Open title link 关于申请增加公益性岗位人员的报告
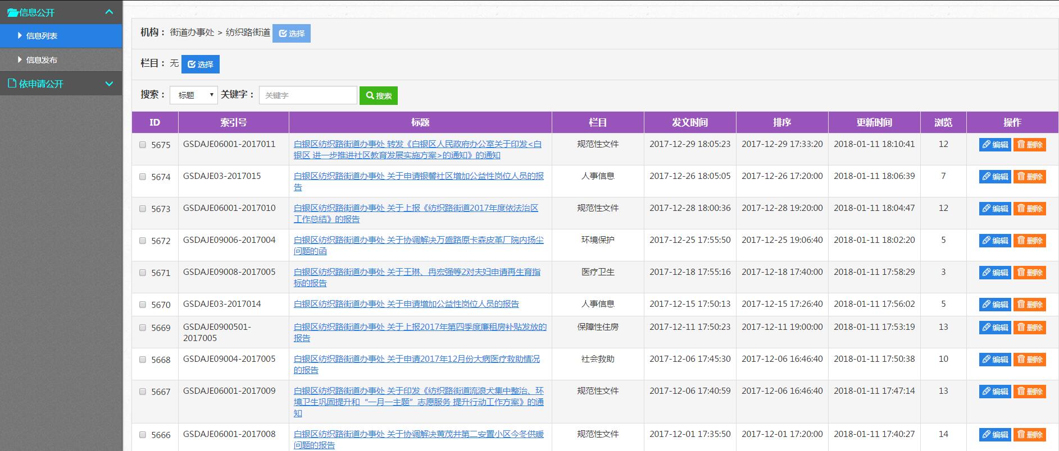Screen dimensions: 1059x451 point(406,304)
